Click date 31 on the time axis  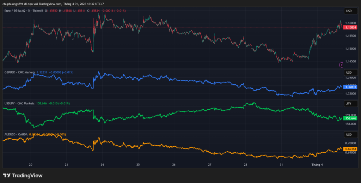(x=281, y=165)
